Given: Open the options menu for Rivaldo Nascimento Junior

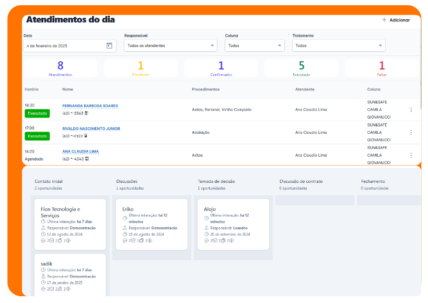Looking at the screenshot, I should point(411,133).
